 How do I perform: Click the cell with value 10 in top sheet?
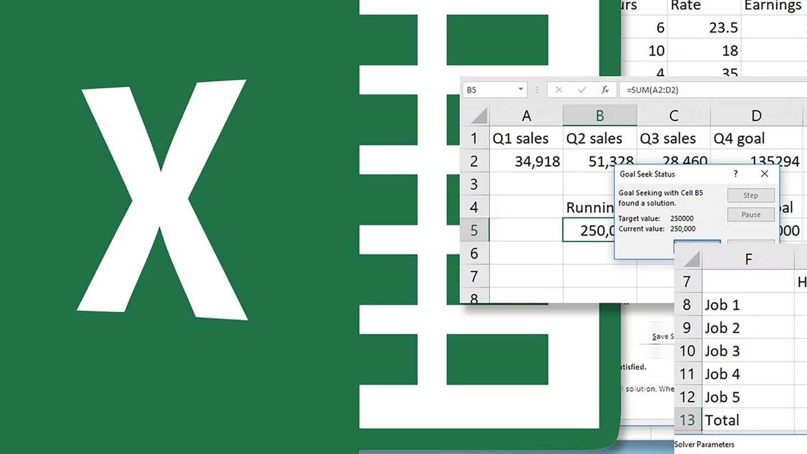[644, 50]
